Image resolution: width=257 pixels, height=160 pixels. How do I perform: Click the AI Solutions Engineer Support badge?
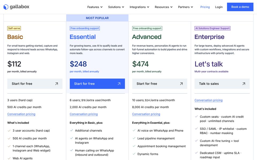coord(212,28)
